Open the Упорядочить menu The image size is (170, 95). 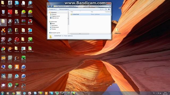click(53, 9)
